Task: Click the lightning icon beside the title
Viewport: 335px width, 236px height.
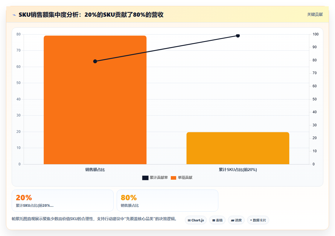Action: click(14, 15)
